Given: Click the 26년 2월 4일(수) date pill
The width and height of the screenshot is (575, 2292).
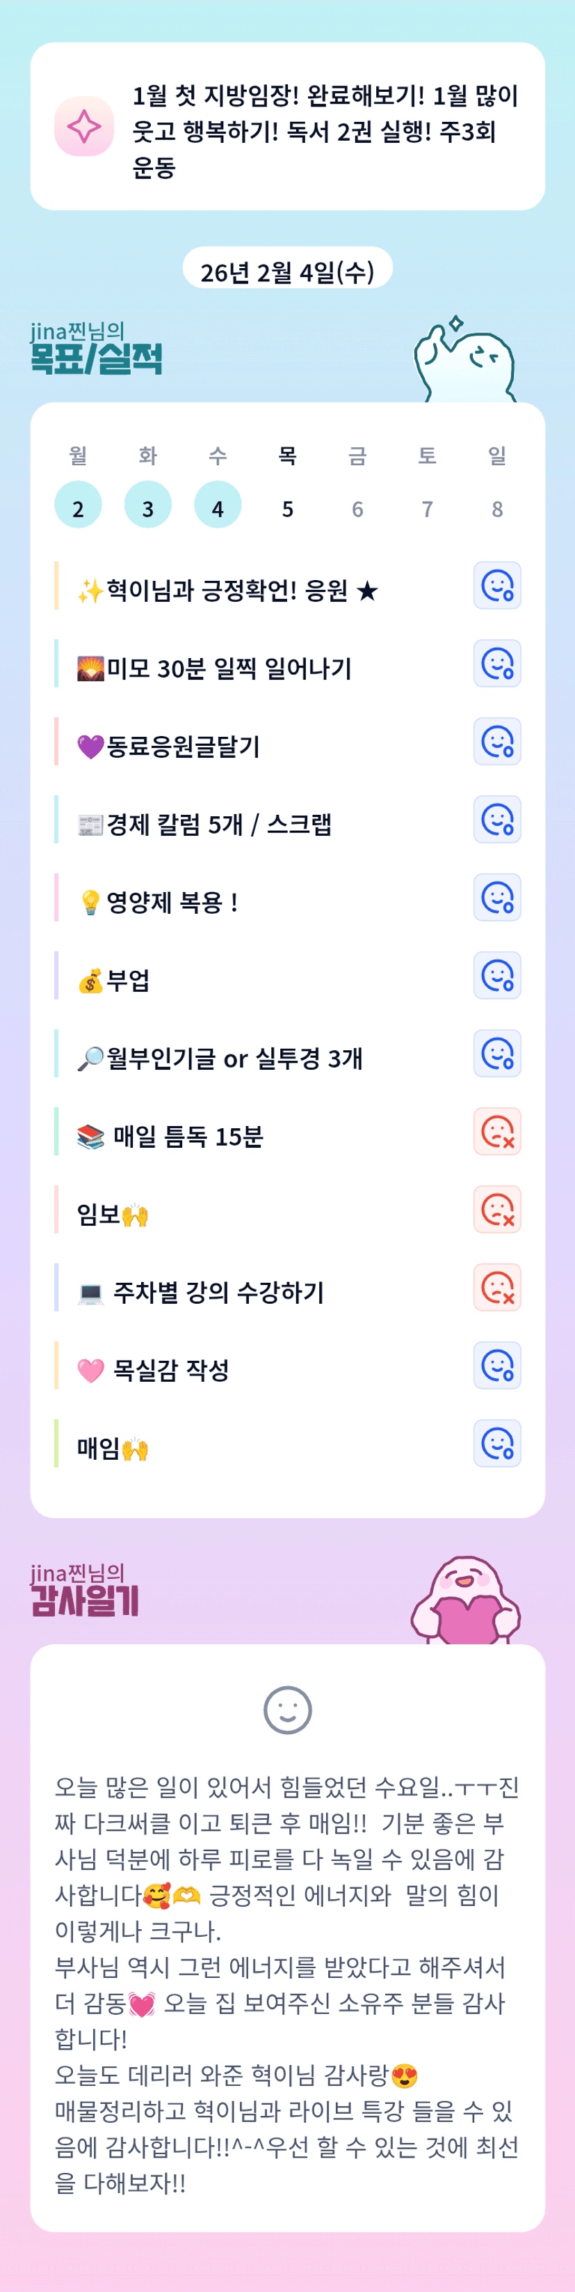Looking at the screenshot, I should (287, 270).
